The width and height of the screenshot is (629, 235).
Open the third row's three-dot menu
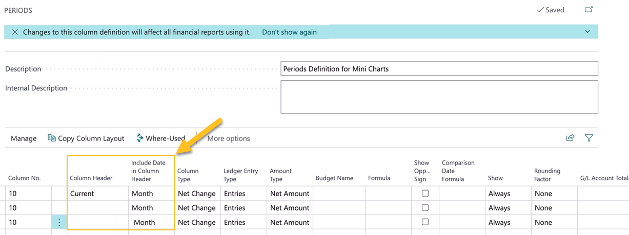pyautogui.click(x=59, y=222)
